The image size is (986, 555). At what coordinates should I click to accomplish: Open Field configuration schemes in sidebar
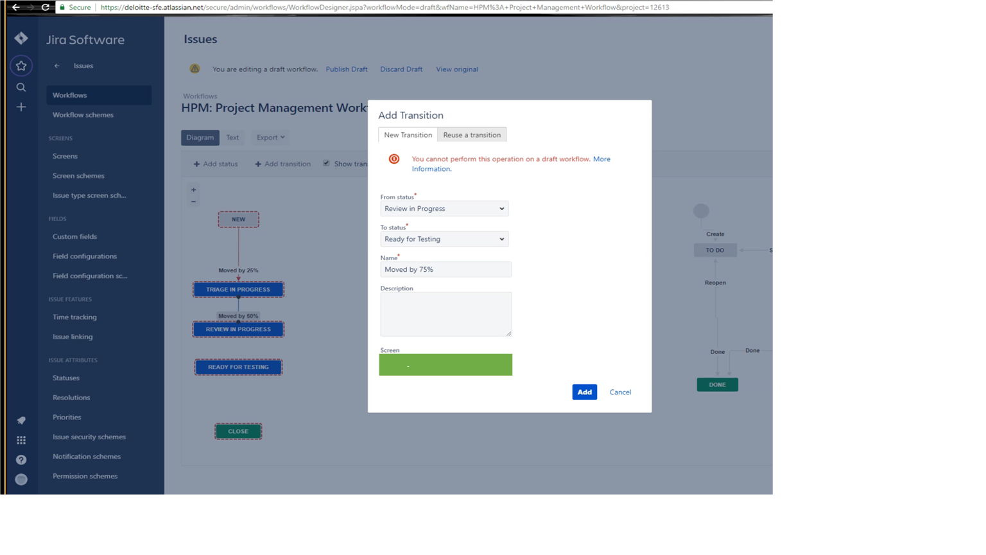click(90, 276)
